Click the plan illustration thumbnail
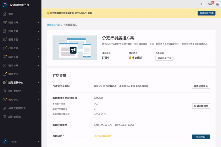This screenshot has width=221, height=147. click(x=74, y=48)
